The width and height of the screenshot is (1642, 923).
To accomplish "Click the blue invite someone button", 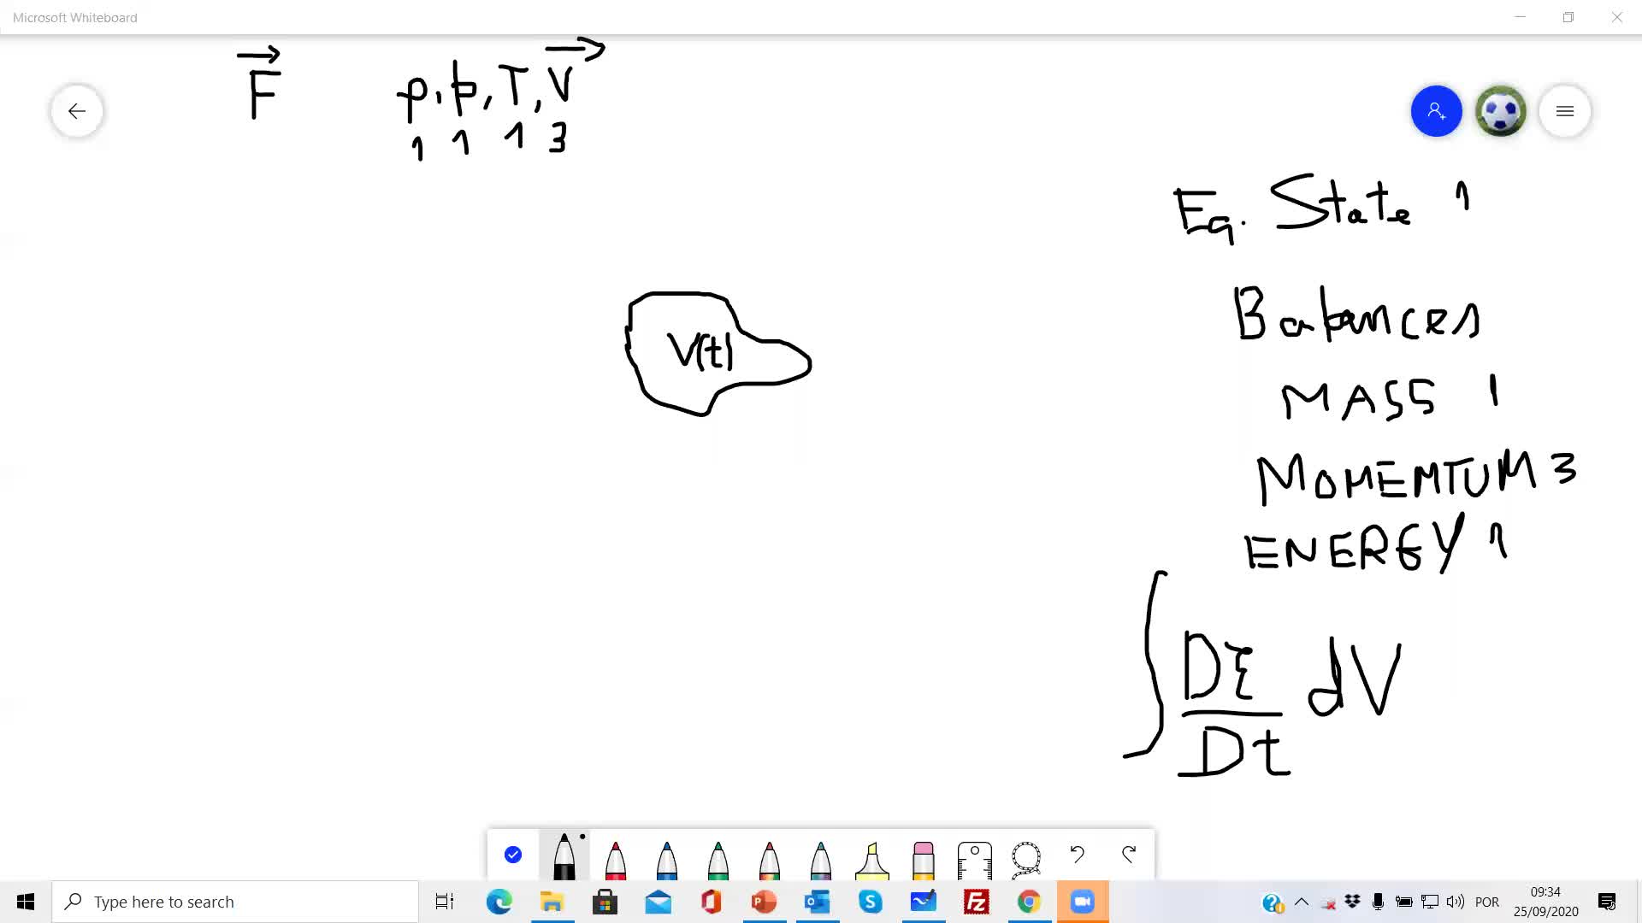I will tap(1437, 111).
